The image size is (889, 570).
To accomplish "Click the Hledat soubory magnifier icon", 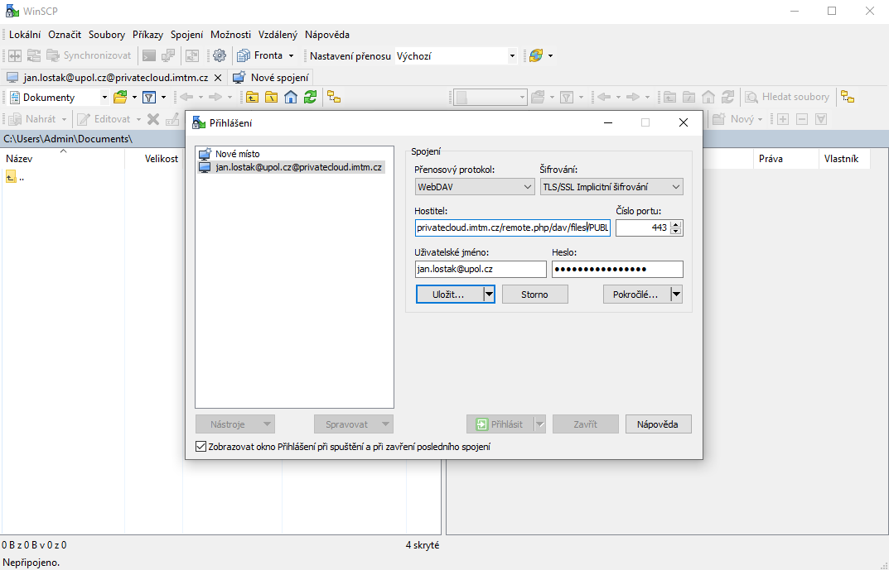I will [x=751, y=98].
